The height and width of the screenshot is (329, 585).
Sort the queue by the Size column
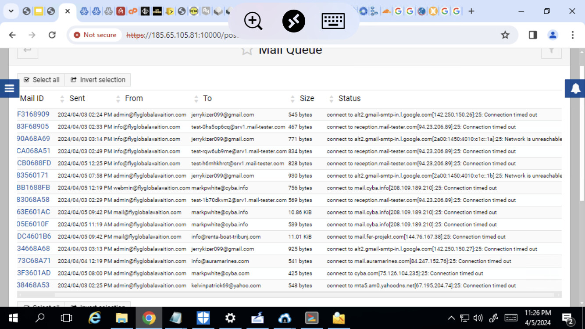(x=307, y=99)
